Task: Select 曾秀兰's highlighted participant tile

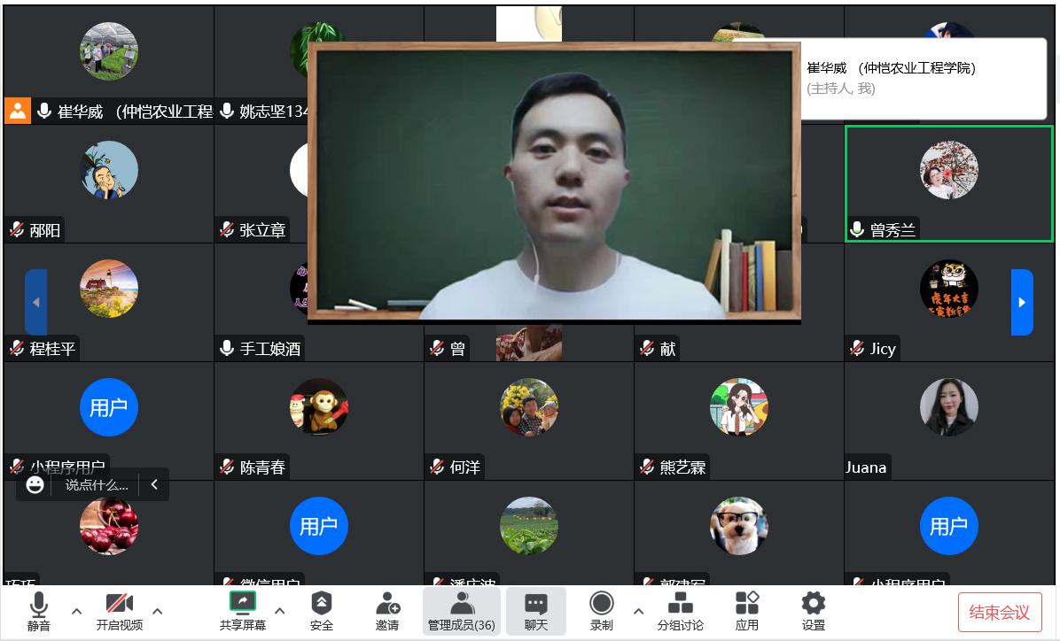Action: [948, 183]
